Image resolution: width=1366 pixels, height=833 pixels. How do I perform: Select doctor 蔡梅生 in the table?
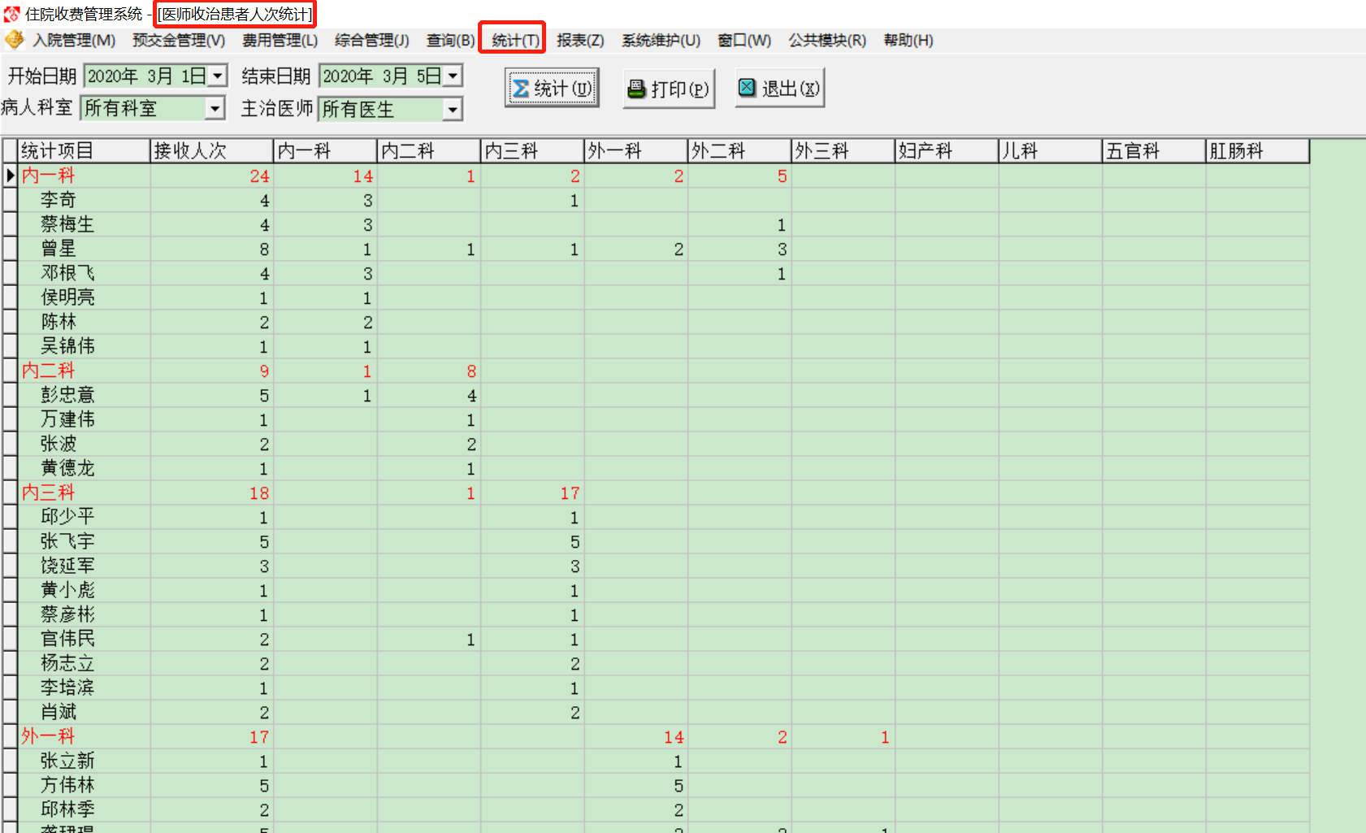pos(67,224)
